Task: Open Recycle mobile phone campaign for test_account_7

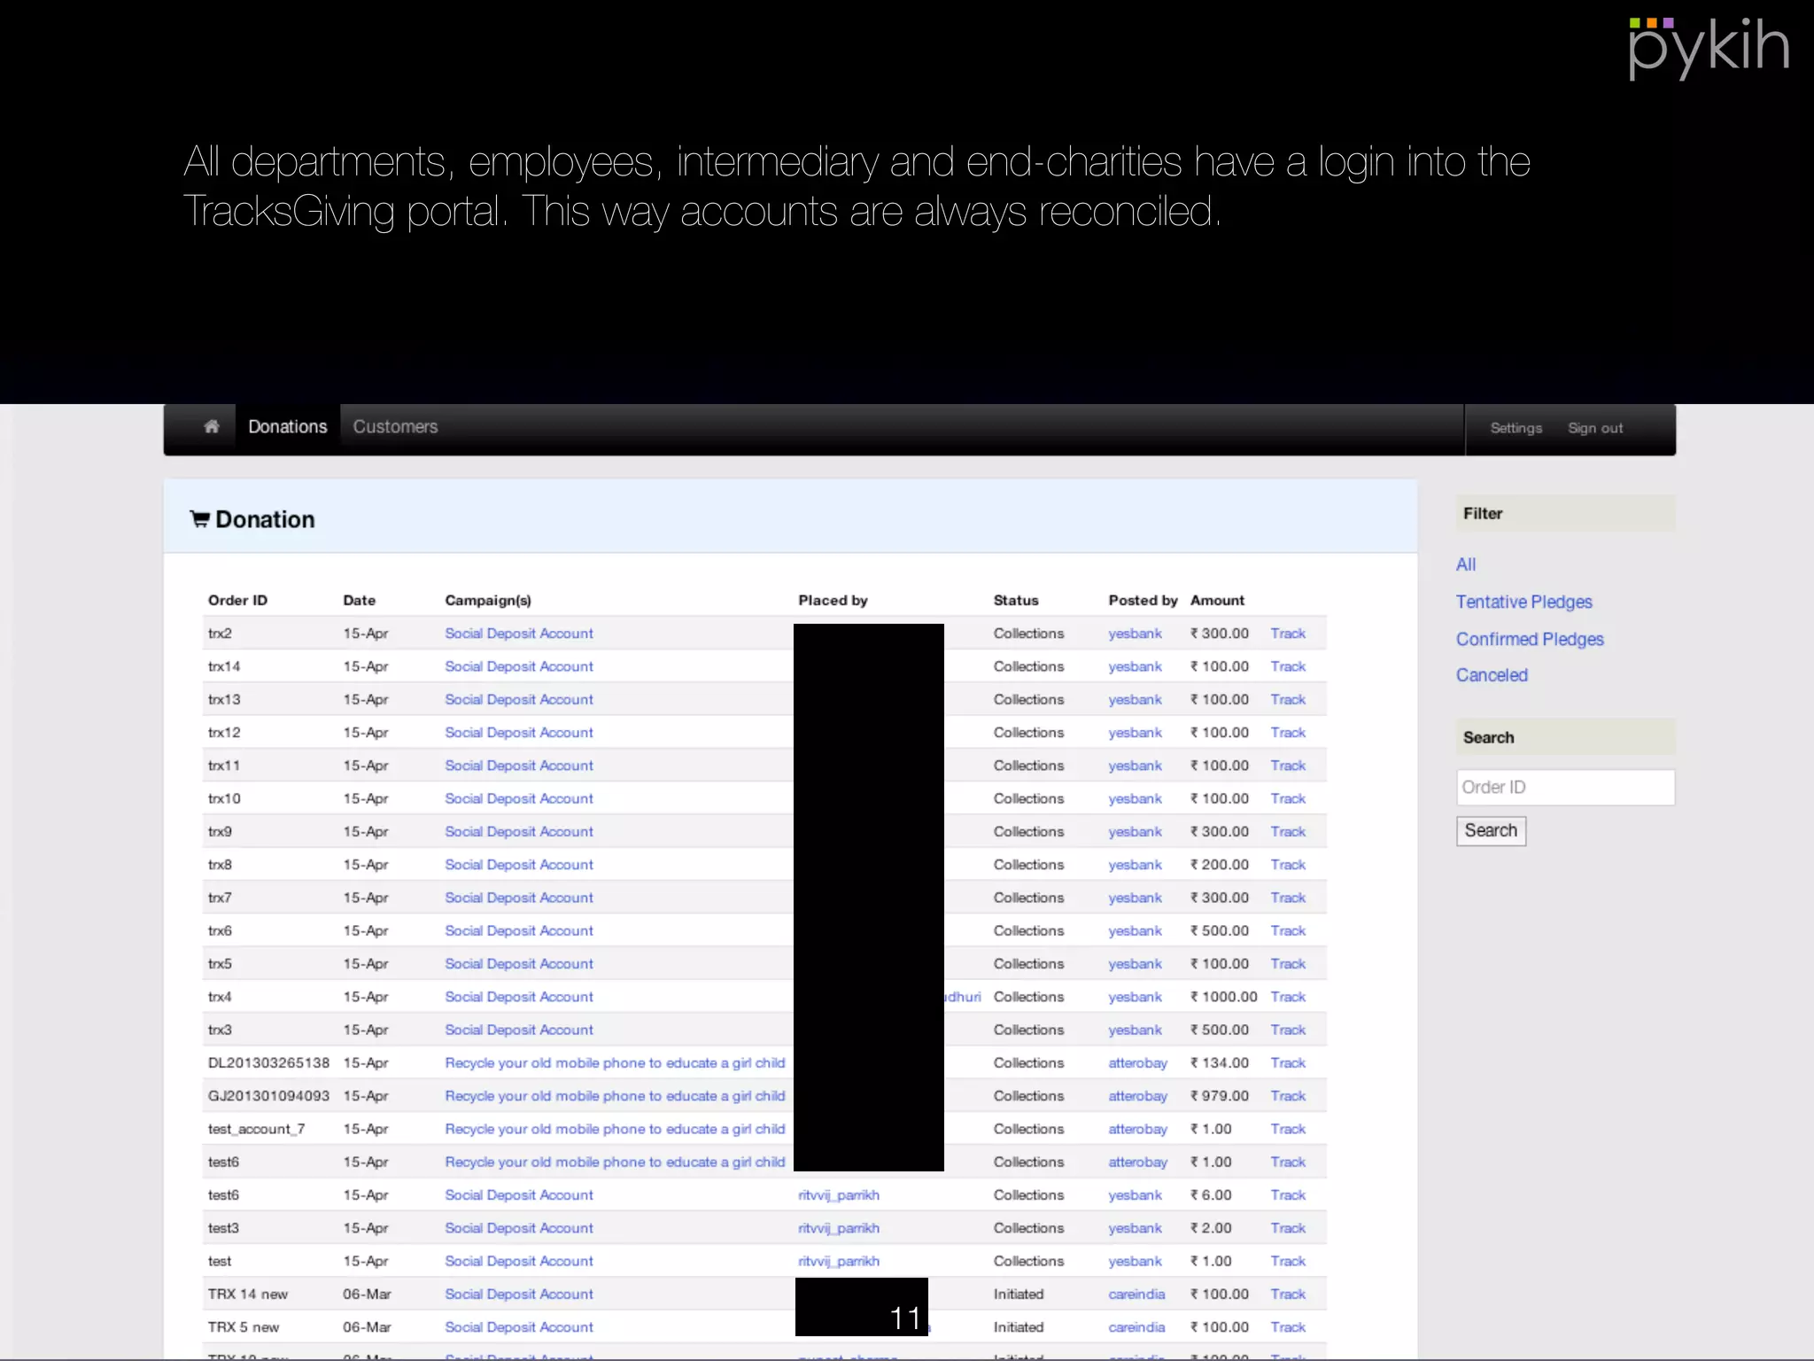Action: pyautogui.click(x=615, y=1129)
